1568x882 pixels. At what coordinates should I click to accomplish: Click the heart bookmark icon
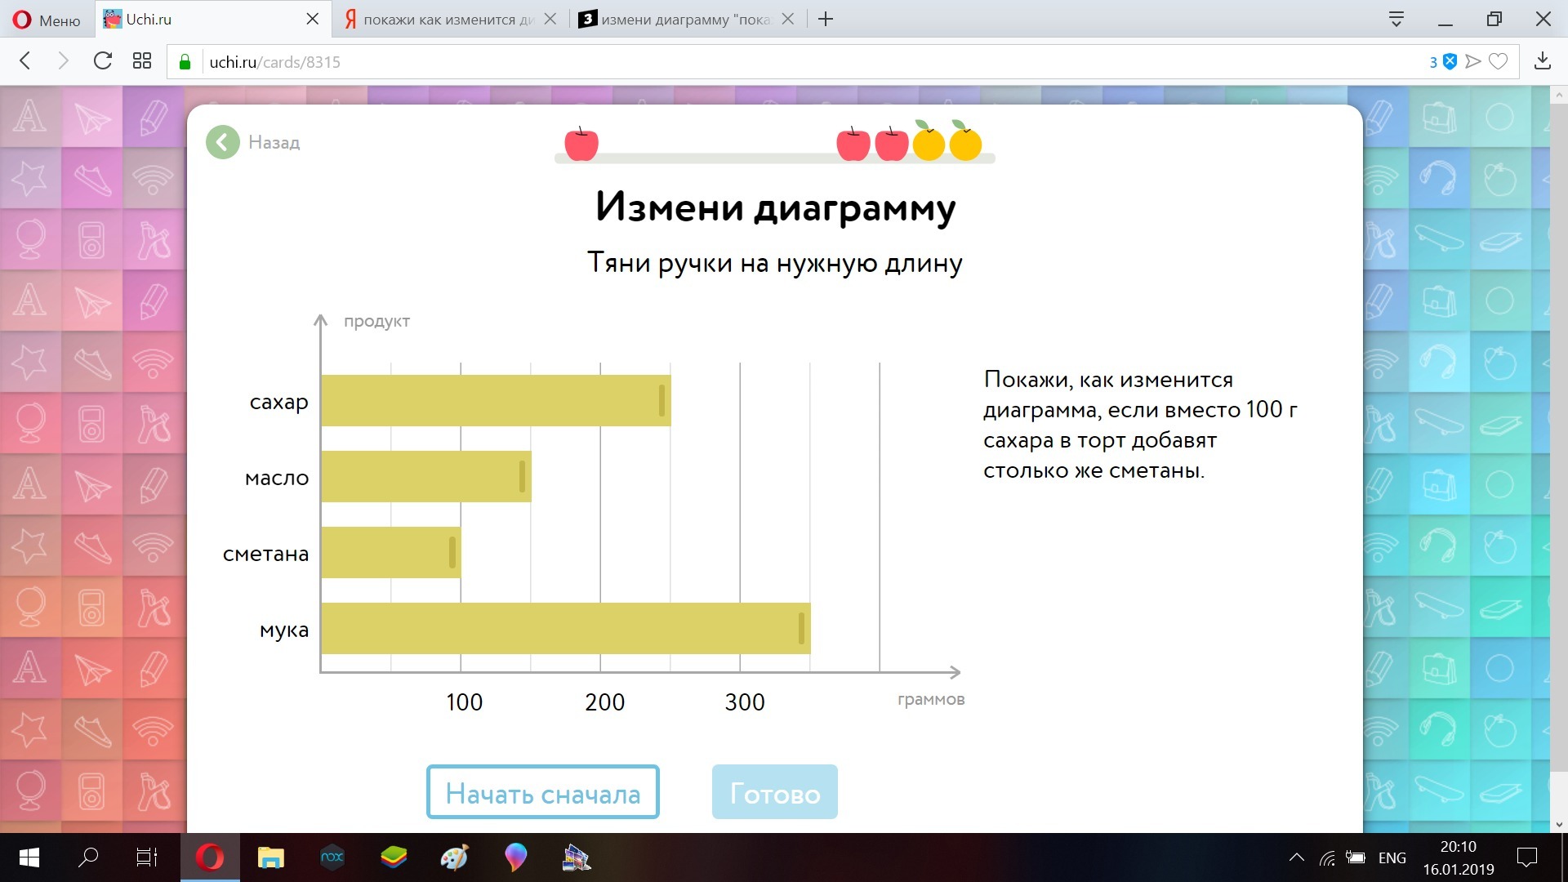[x=1498, y=61]
